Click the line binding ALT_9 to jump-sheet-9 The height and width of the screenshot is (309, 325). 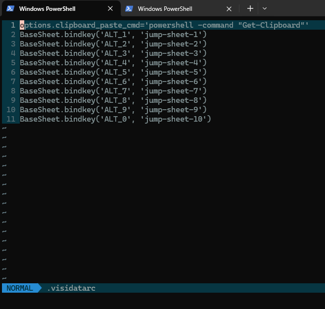[113, 110]
